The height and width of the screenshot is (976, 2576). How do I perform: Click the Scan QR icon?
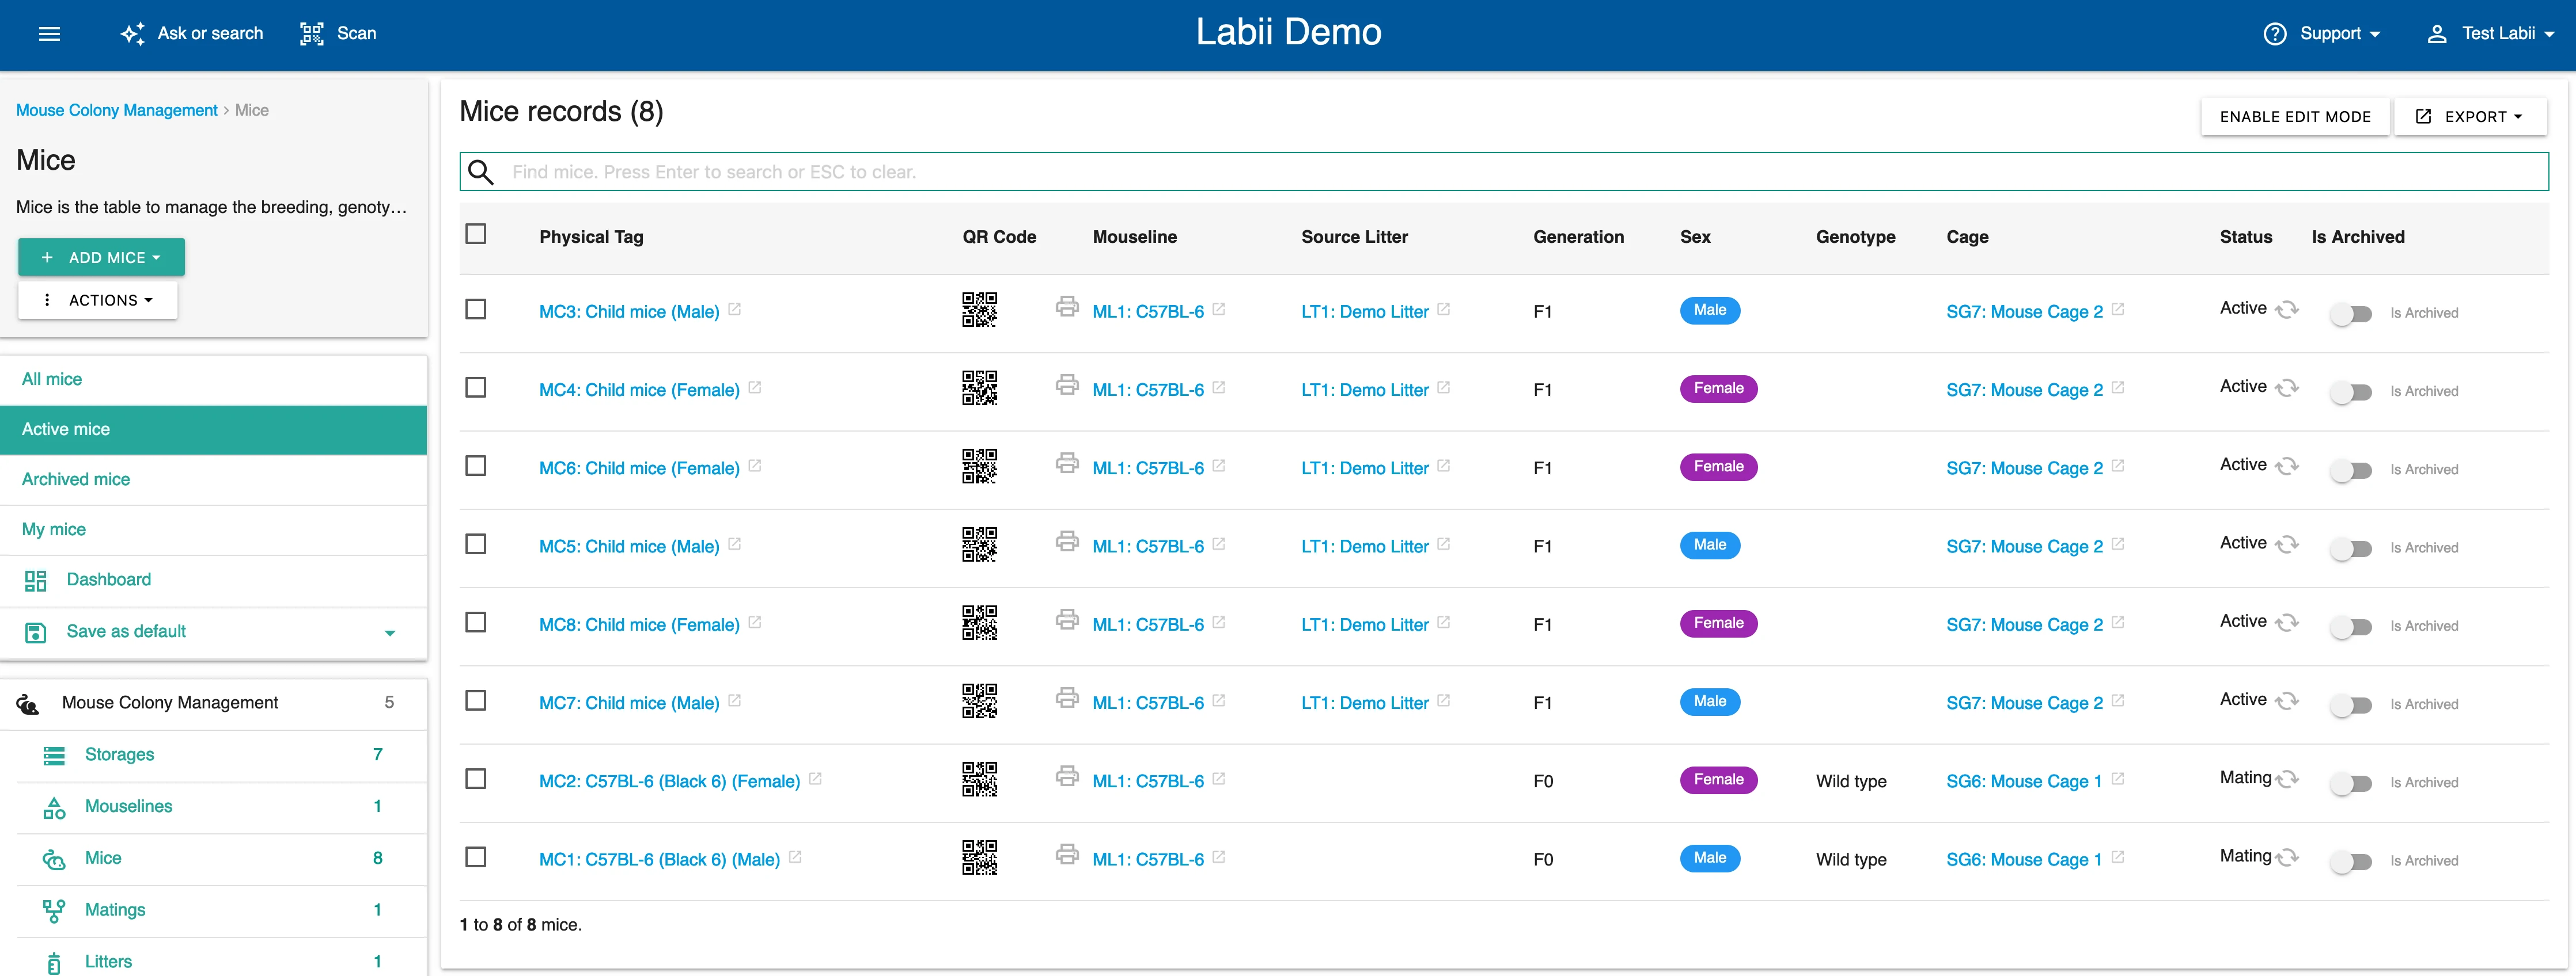pos(312,34)
